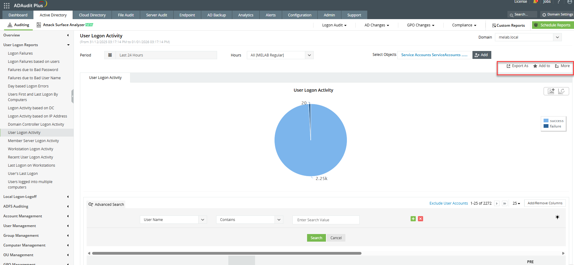Open the apps grid launcher icon

pos(6,5)
